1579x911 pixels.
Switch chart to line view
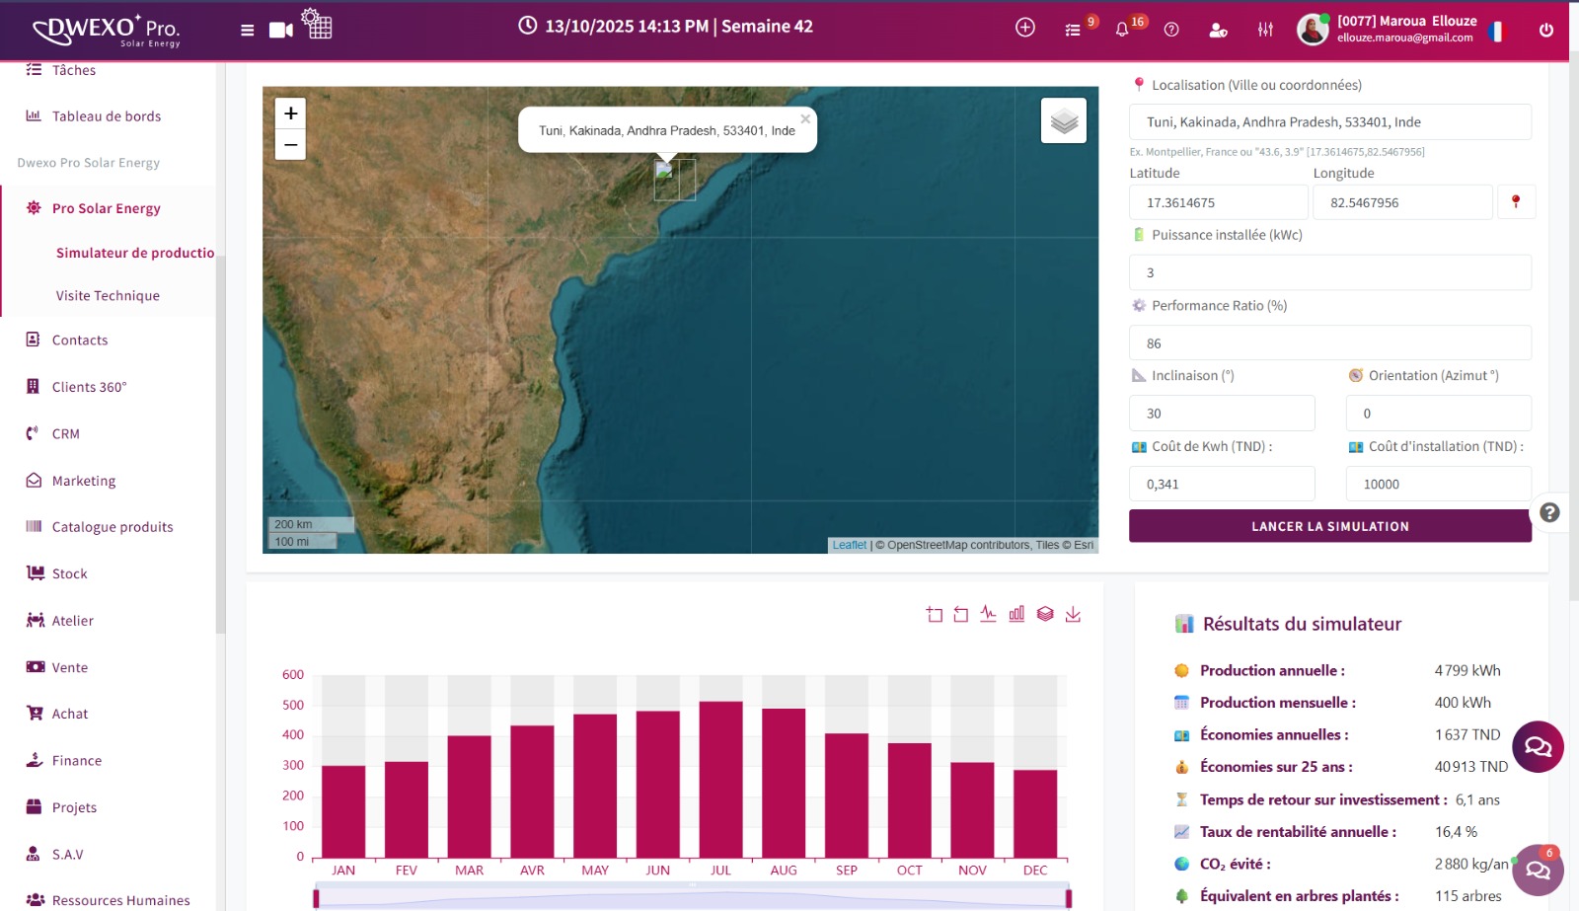988,614
